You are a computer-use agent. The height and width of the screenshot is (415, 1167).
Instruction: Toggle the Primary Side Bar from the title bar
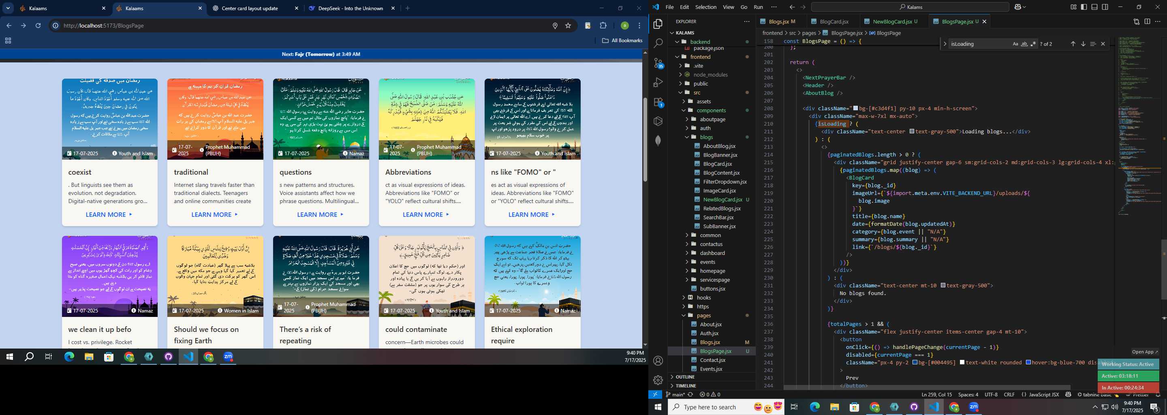click(1084, 7)
